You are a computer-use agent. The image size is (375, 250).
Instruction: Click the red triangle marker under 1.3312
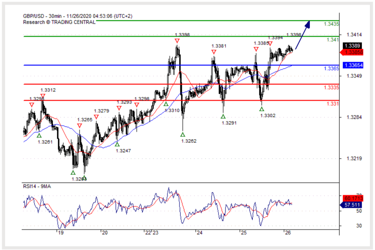pos(43,96)
